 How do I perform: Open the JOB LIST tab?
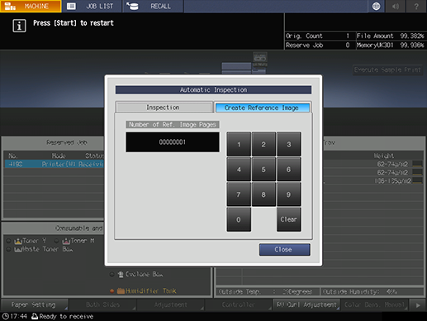pyautogui.click(x=92, y=6)
